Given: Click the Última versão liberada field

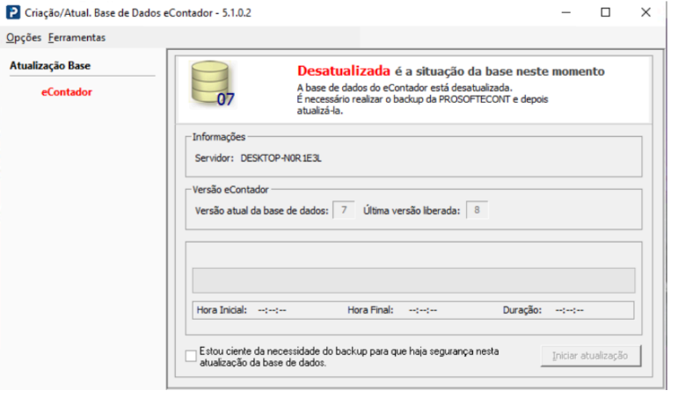Looking at the screenshot, I should tap(477, 211).
